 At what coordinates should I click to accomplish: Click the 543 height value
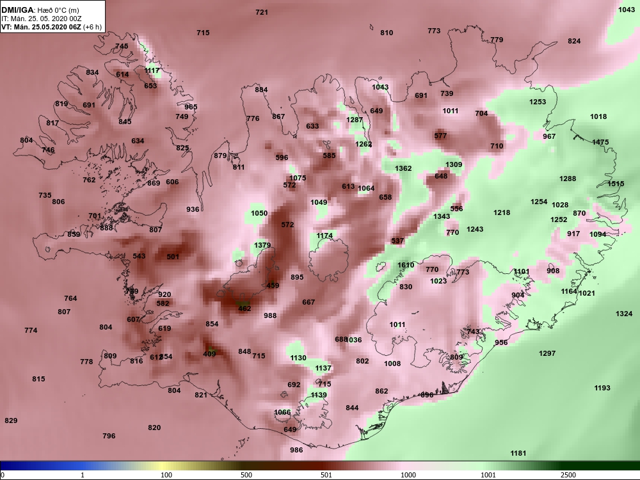tap(139, 256)
